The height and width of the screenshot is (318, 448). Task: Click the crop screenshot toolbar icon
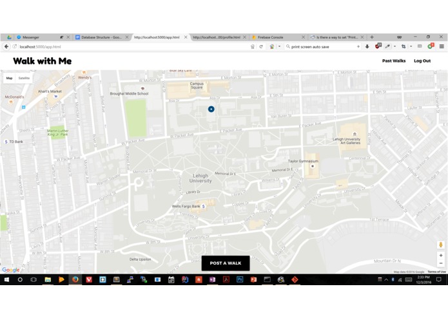(404, 46)
